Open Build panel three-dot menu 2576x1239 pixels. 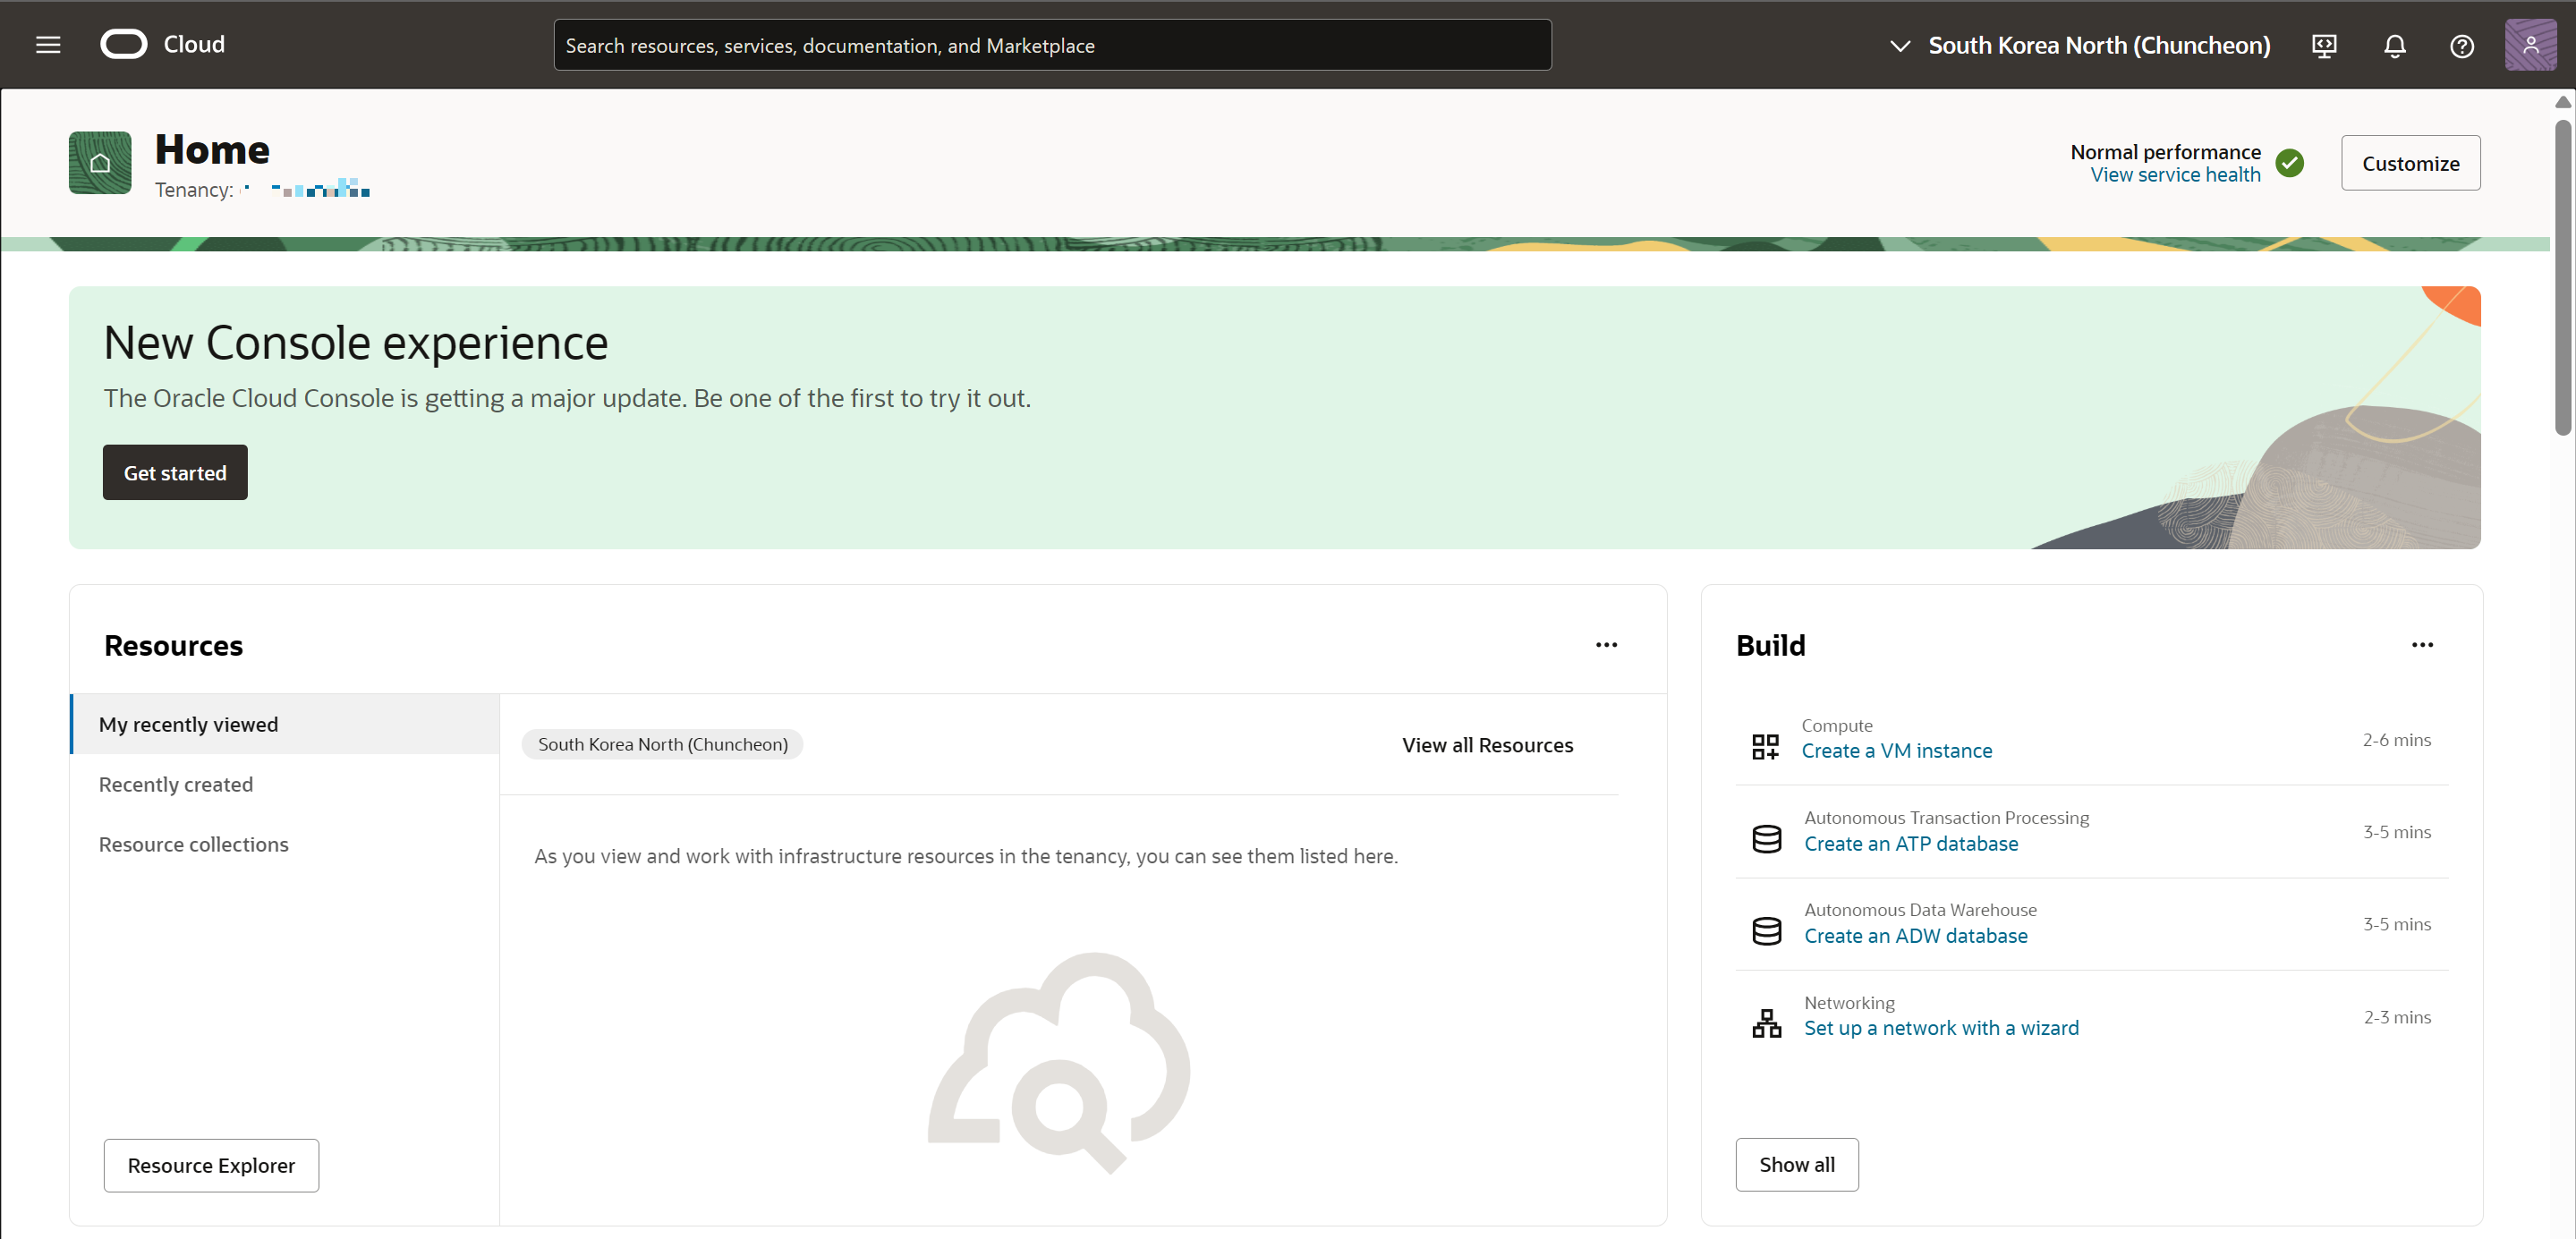(x=2421, y=645)
